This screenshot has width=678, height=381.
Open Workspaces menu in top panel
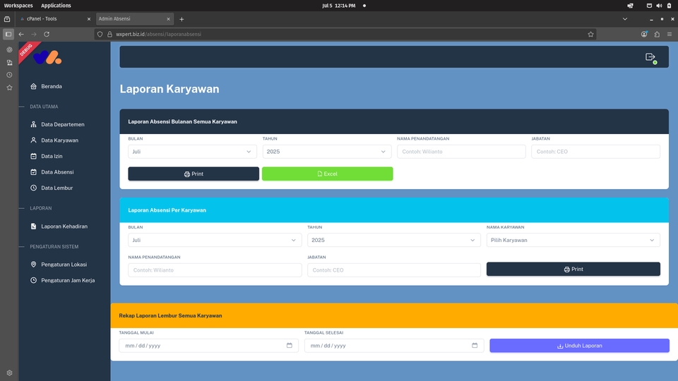coord(18,6)
